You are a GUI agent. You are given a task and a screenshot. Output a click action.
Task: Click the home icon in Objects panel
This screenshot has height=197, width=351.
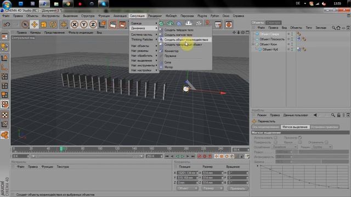(338, 28)
